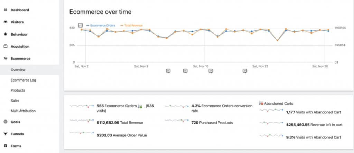Click the Goals circle icon

pyautogui.click(x=6, y=122)
